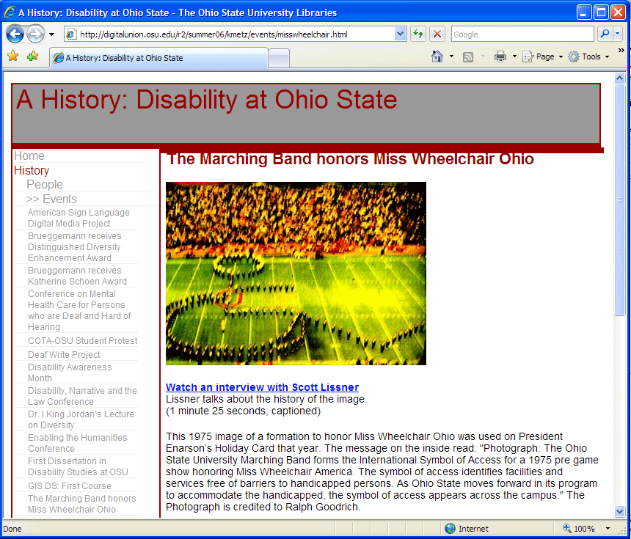631x539 pixels.
Task: Run search with the magnifier icon
Action: 604,34
